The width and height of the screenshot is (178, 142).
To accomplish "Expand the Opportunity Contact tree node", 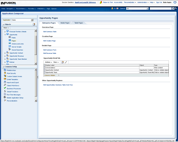I will tap(5, 53).
